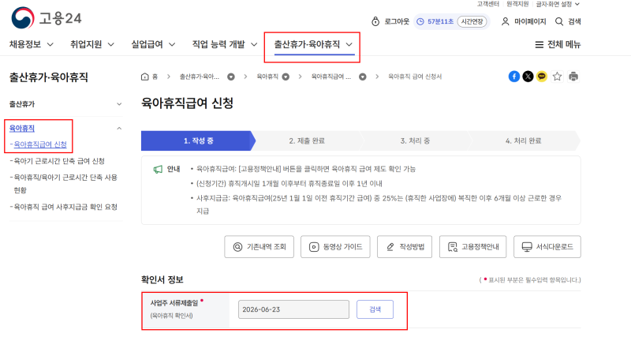Collapse 육아휴직 sidebar section chevron
This screenshot has width=631, height=337.
click(x=119, y=129)
